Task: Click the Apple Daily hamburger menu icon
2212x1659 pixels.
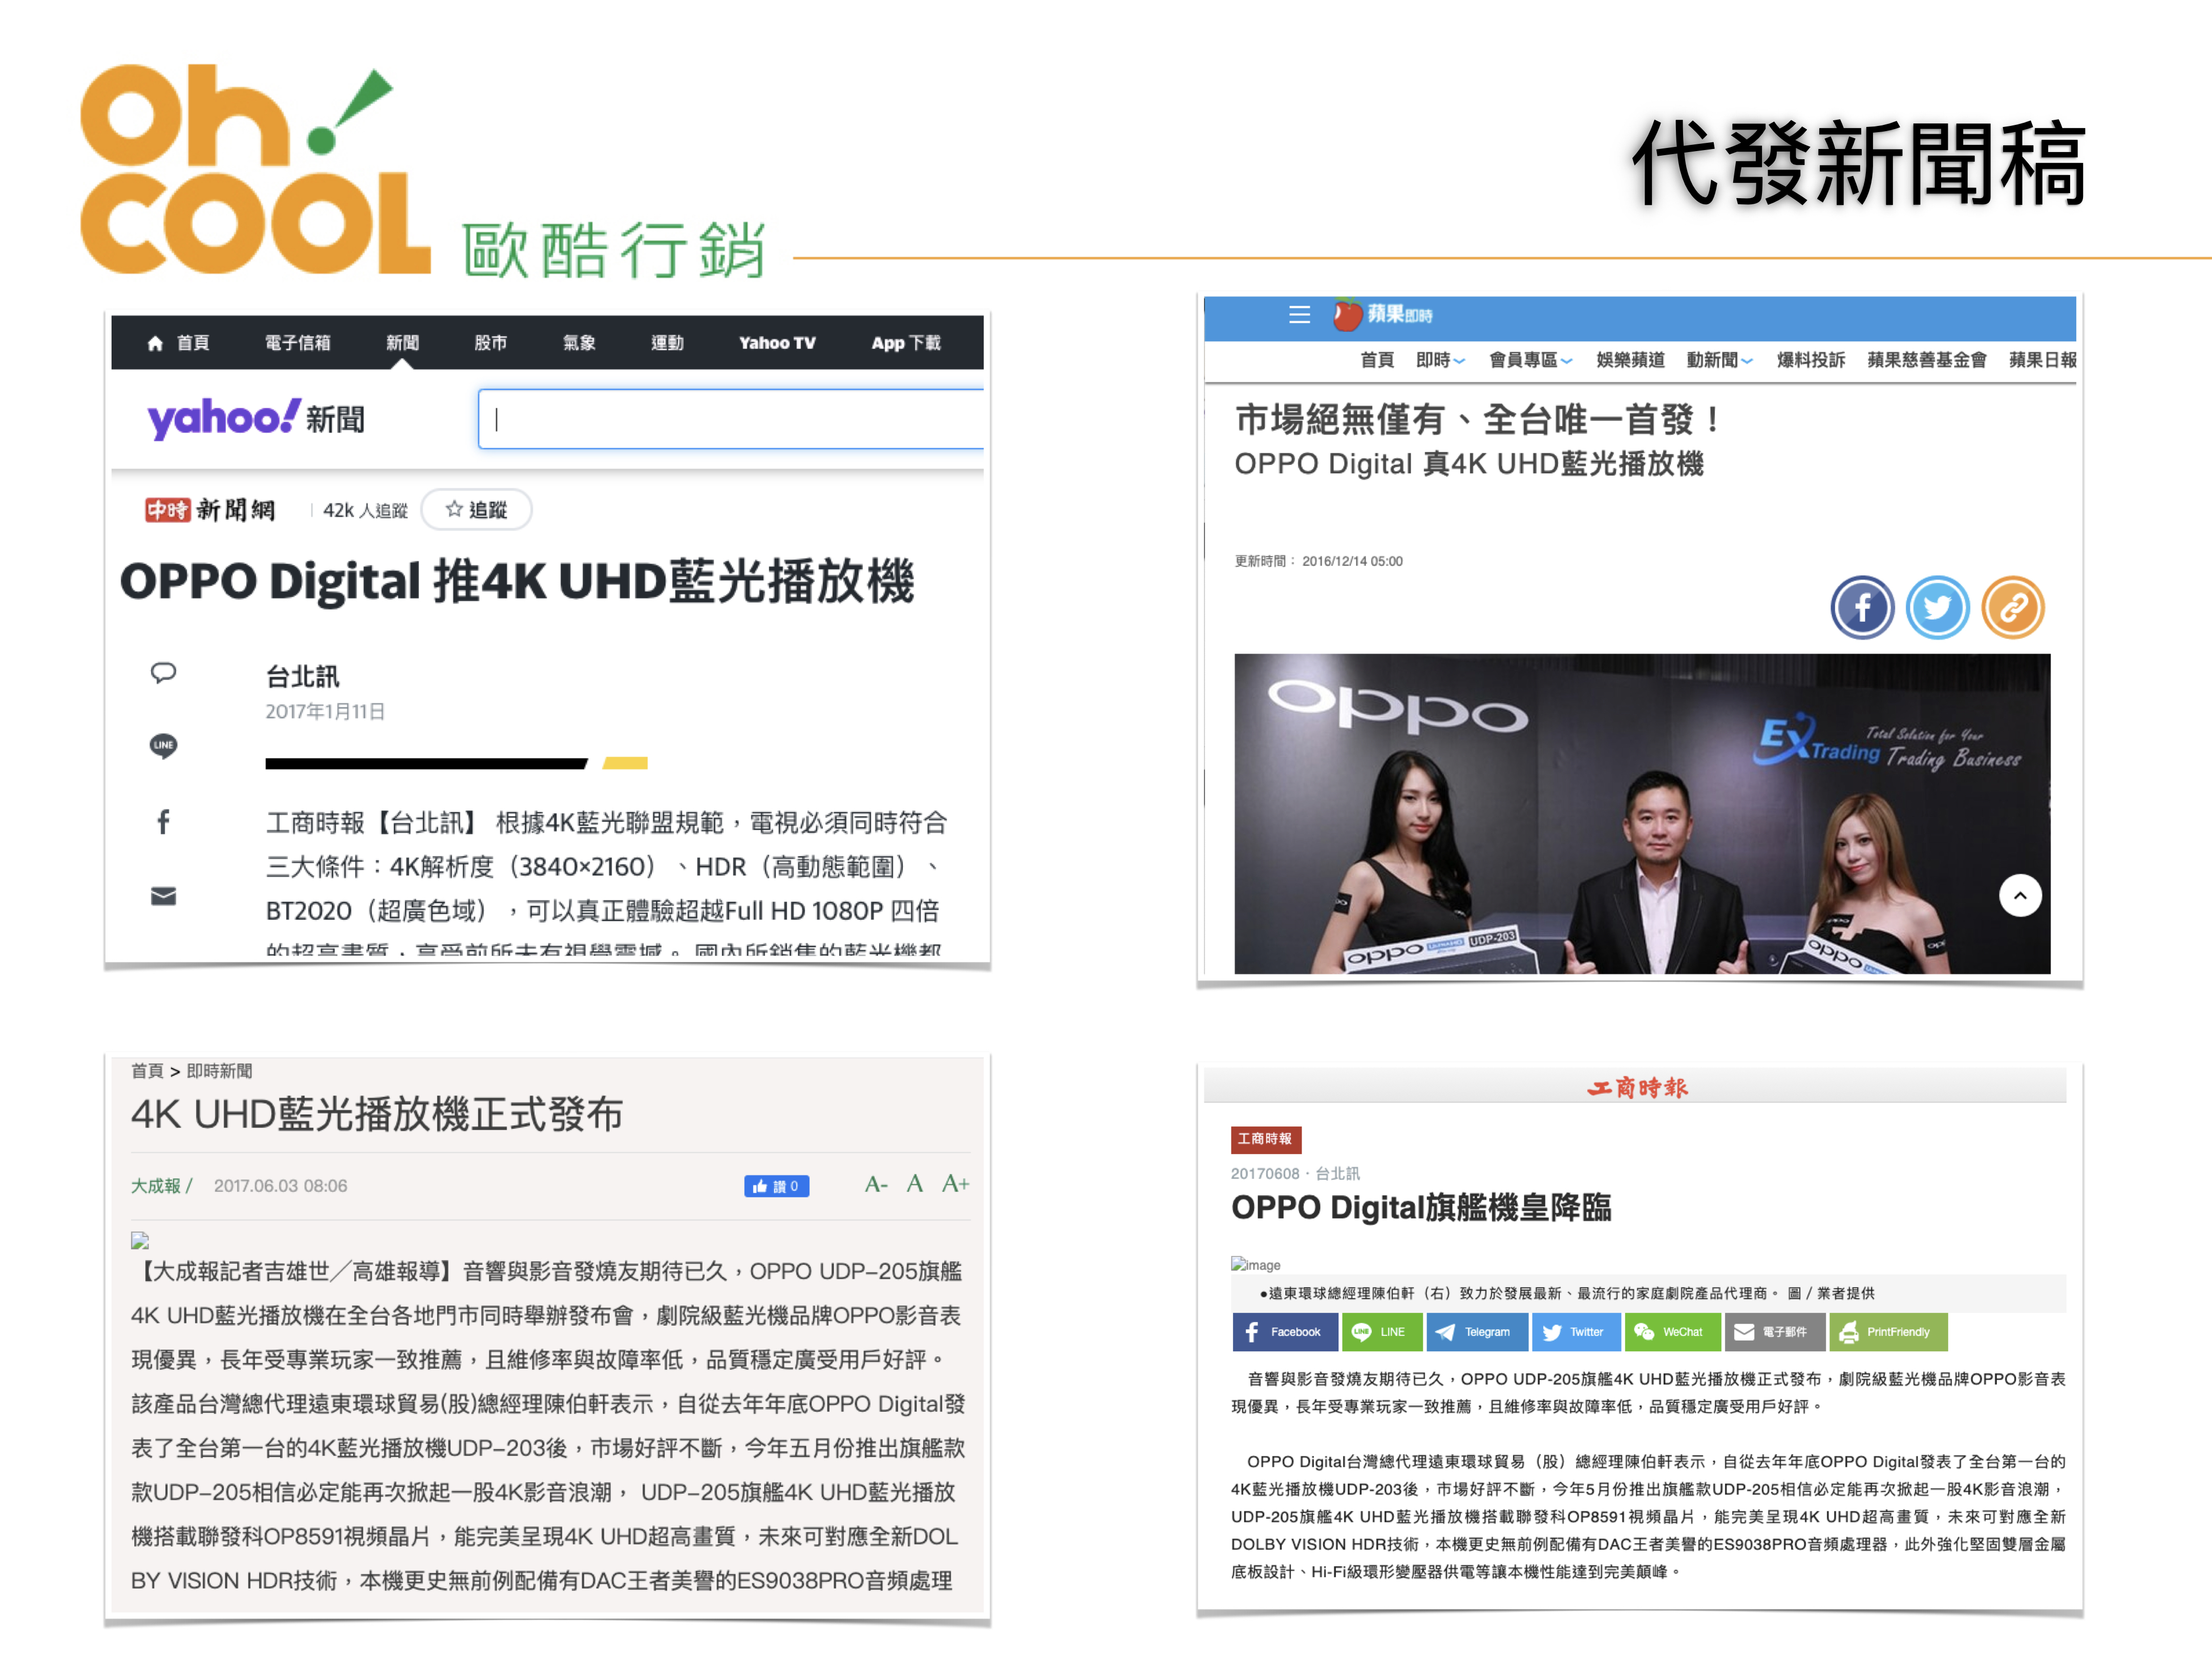Action: coord(1299,315)
